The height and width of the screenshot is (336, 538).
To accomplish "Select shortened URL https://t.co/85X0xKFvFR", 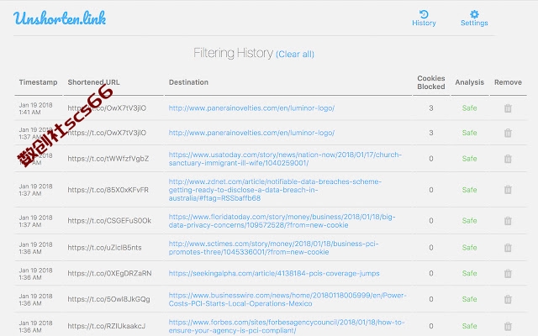I will tap(108, 190).
